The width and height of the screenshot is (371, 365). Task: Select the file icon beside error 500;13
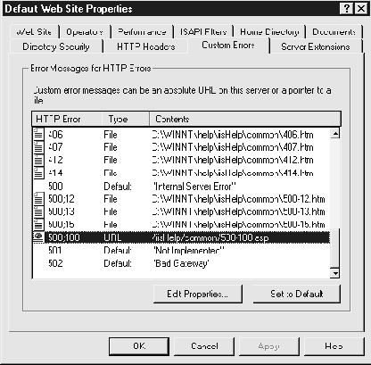click(38, 212)
